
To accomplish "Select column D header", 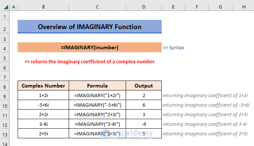I will click(x=144, y=7).
